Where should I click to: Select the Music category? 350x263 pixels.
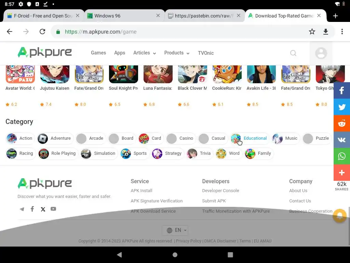pyautogui.click(x=286, y=138)
